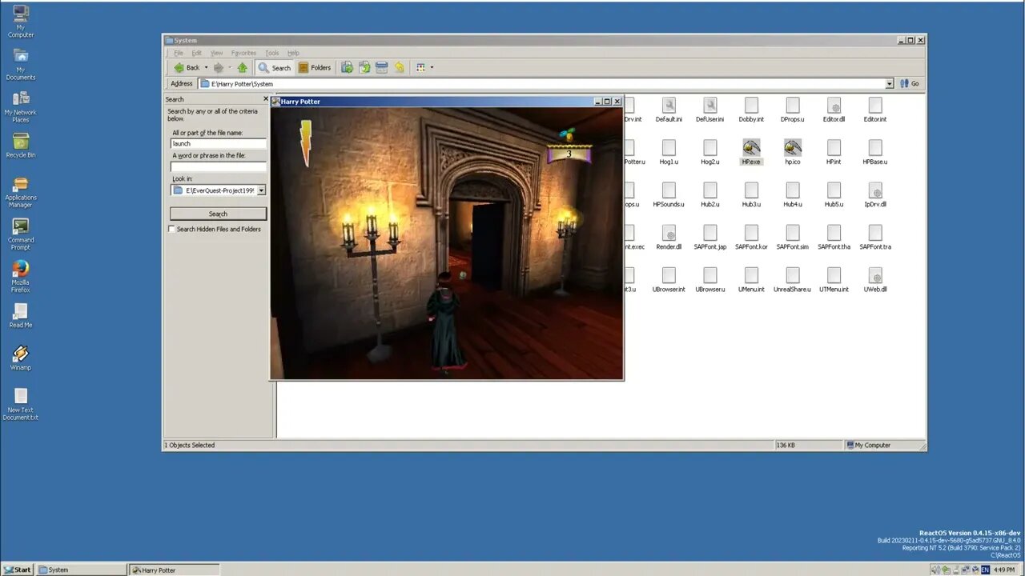Viewport: 1025px width, 576px height.
Task: Close the Search side panel
Action: 266,99
